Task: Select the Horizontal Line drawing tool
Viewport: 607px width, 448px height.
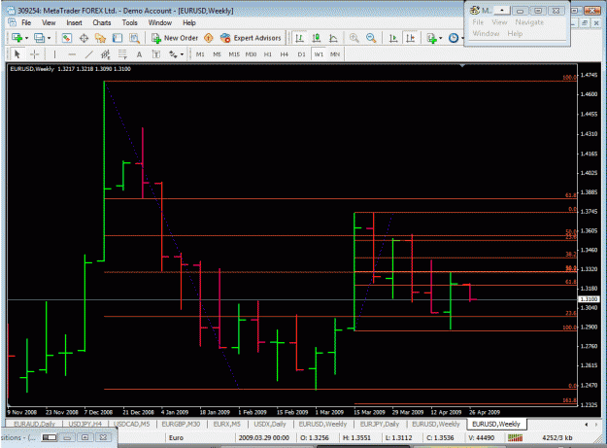Action: click(72, 54)
